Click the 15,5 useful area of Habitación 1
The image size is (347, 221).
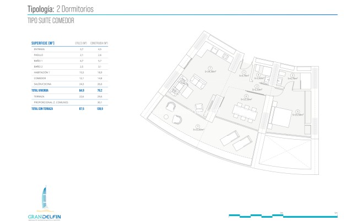(x=82, y=73)
